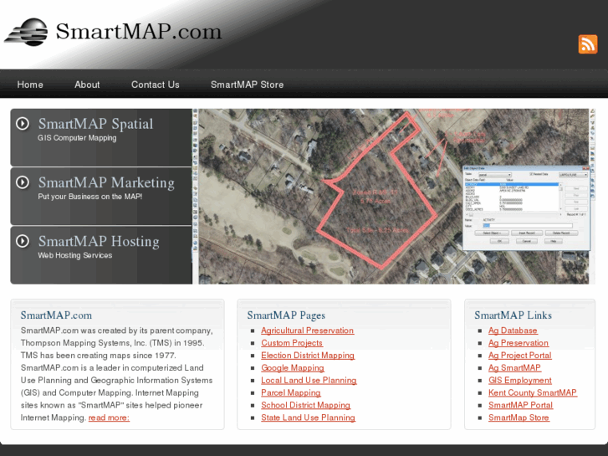Go to Contact Us in navigation

[155, 85]
